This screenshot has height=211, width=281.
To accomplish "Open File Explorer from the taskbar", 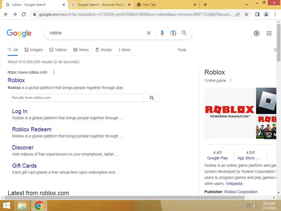I will pos(22,206).
